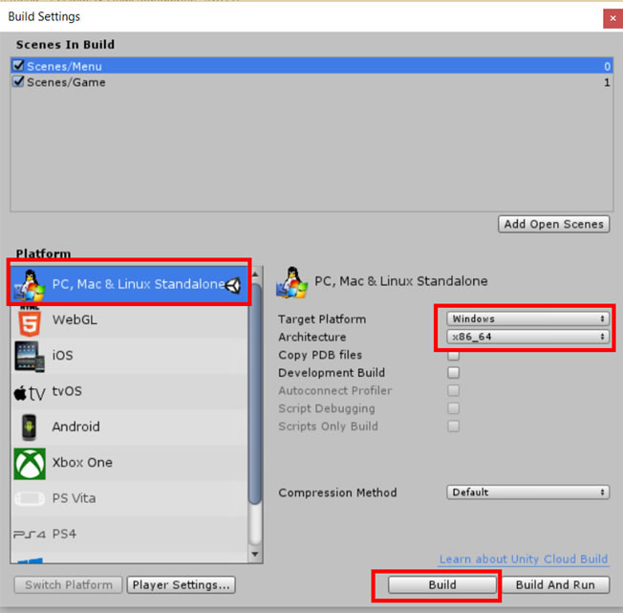Click the WebGL HTML5 icon

pyautogui.click(x=30, y=320)
